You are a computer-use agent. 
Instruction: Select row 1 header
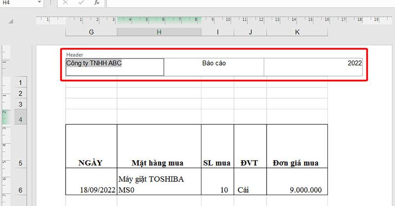20,82
